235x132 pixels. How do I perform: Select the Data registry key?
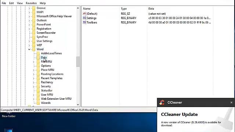pos(44,58)
